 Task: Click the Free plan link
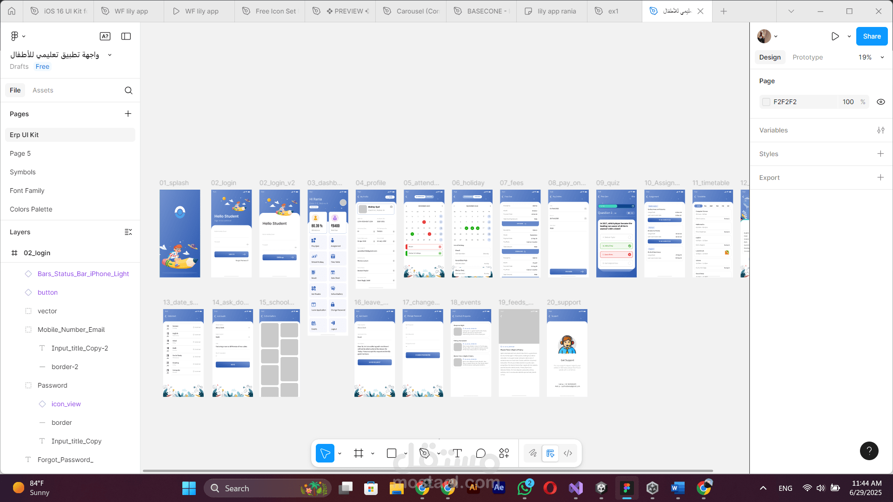point(42,66)
